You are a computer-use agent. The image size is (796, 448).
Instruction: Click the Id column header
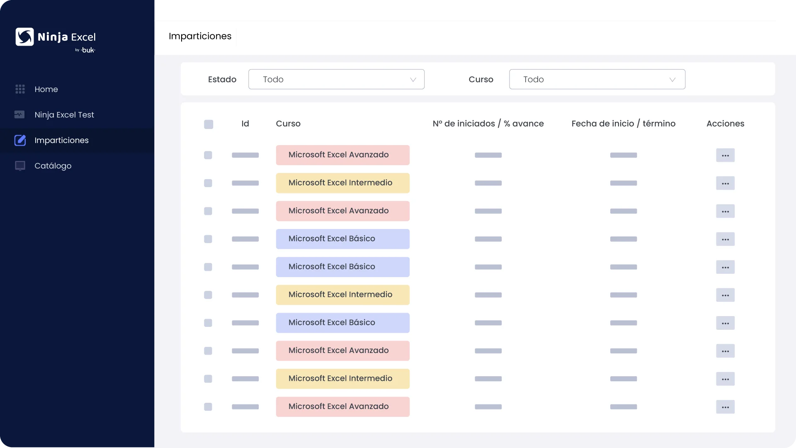[245, 124]
